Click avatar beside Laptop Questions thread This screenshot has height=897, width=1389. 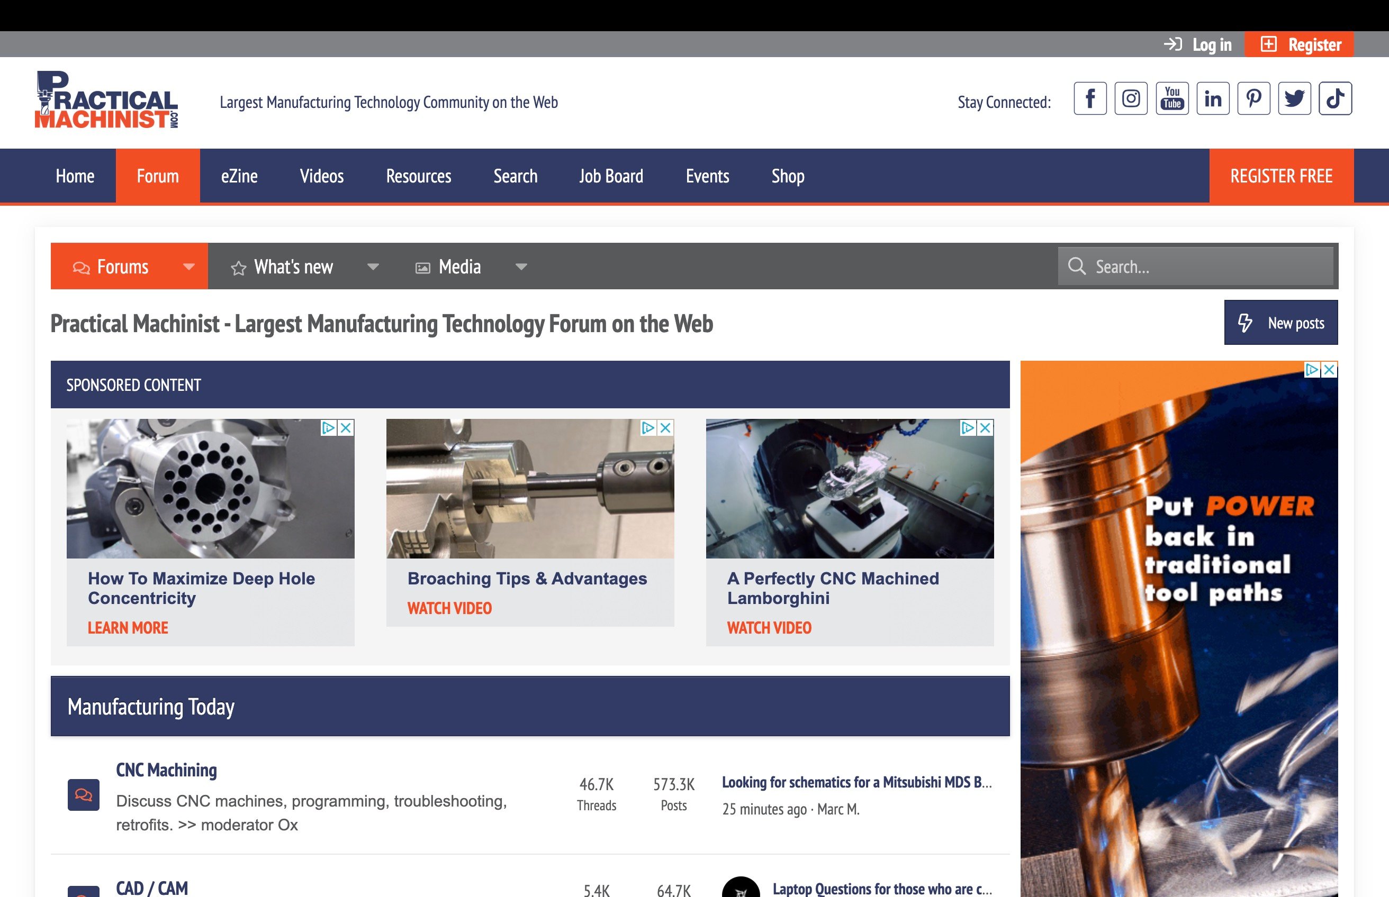pos(741,887)
